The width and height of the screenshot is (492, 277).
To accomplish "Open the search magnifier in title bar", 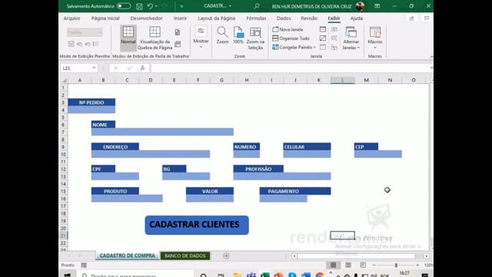I will [257, 6].
